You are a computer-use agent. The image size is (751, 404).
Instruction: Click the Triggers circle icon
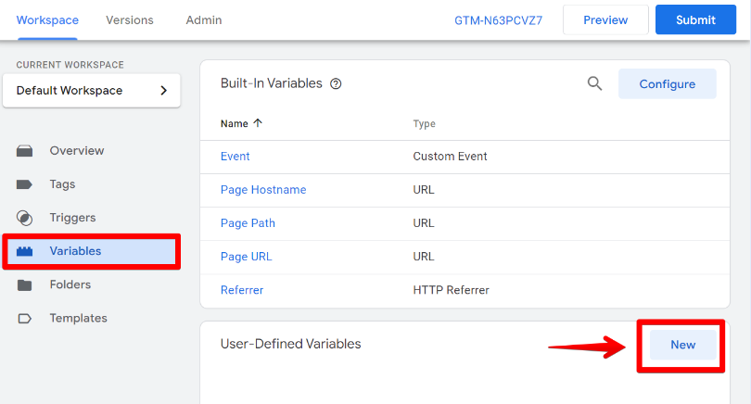[25, 218]
